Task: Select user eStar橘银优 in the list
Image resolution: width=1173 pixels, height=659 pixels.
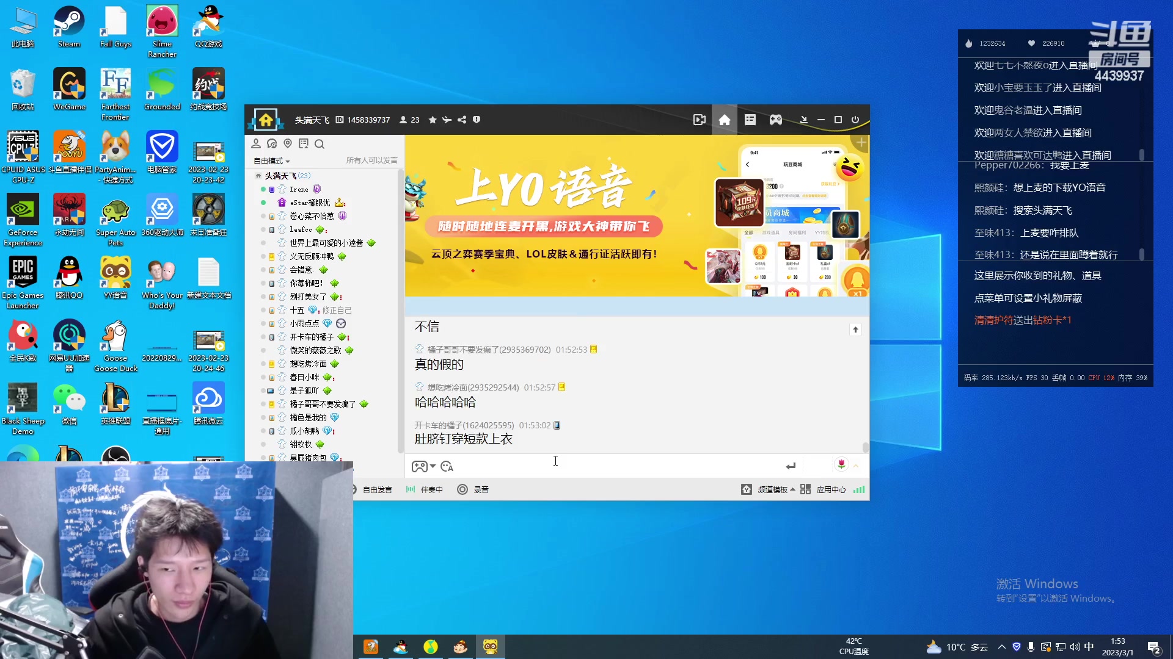Action: 310,203
